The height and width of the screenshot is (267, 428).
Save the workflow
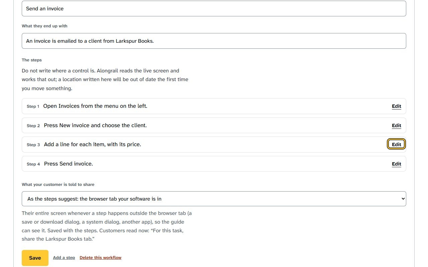pyautogui.click(x=35, y=258)
